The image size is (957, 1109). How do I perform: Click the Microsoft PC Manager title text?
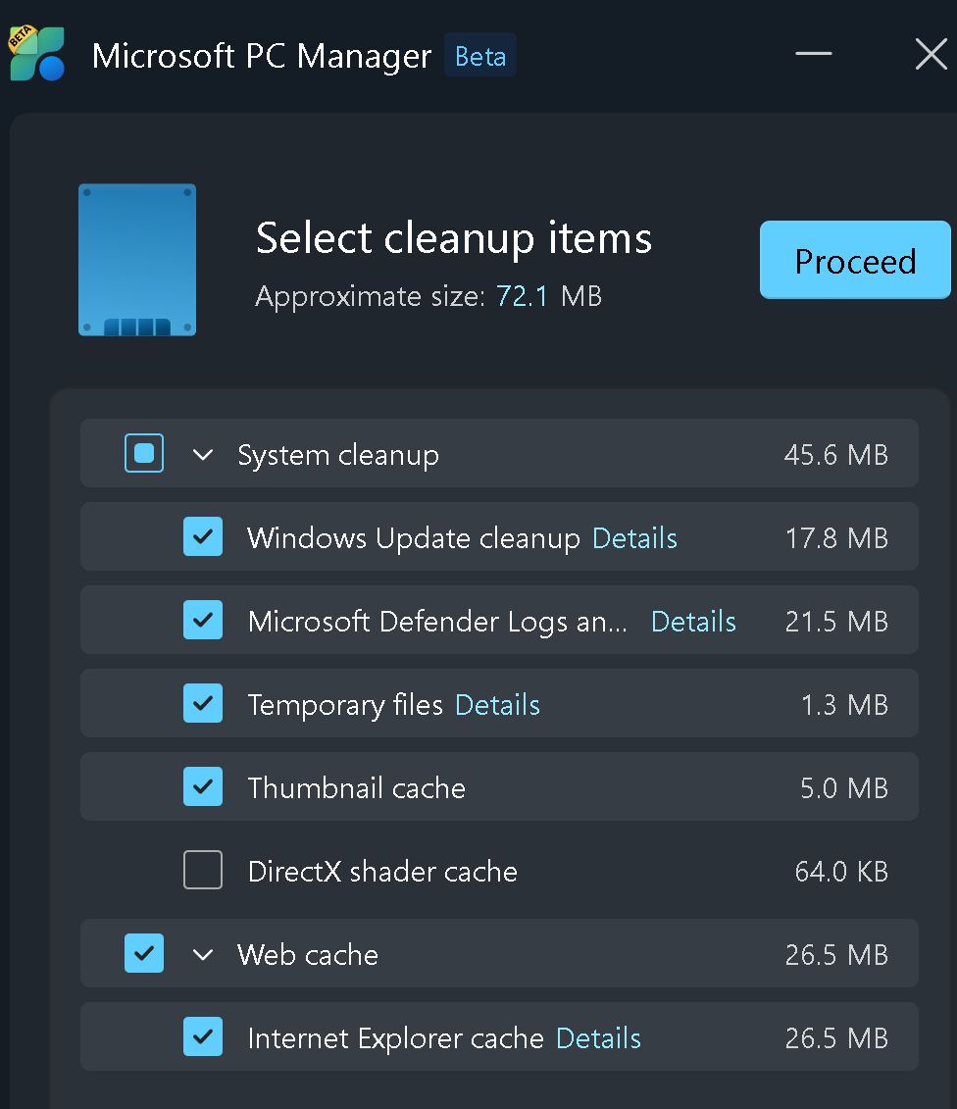(262, 56)
